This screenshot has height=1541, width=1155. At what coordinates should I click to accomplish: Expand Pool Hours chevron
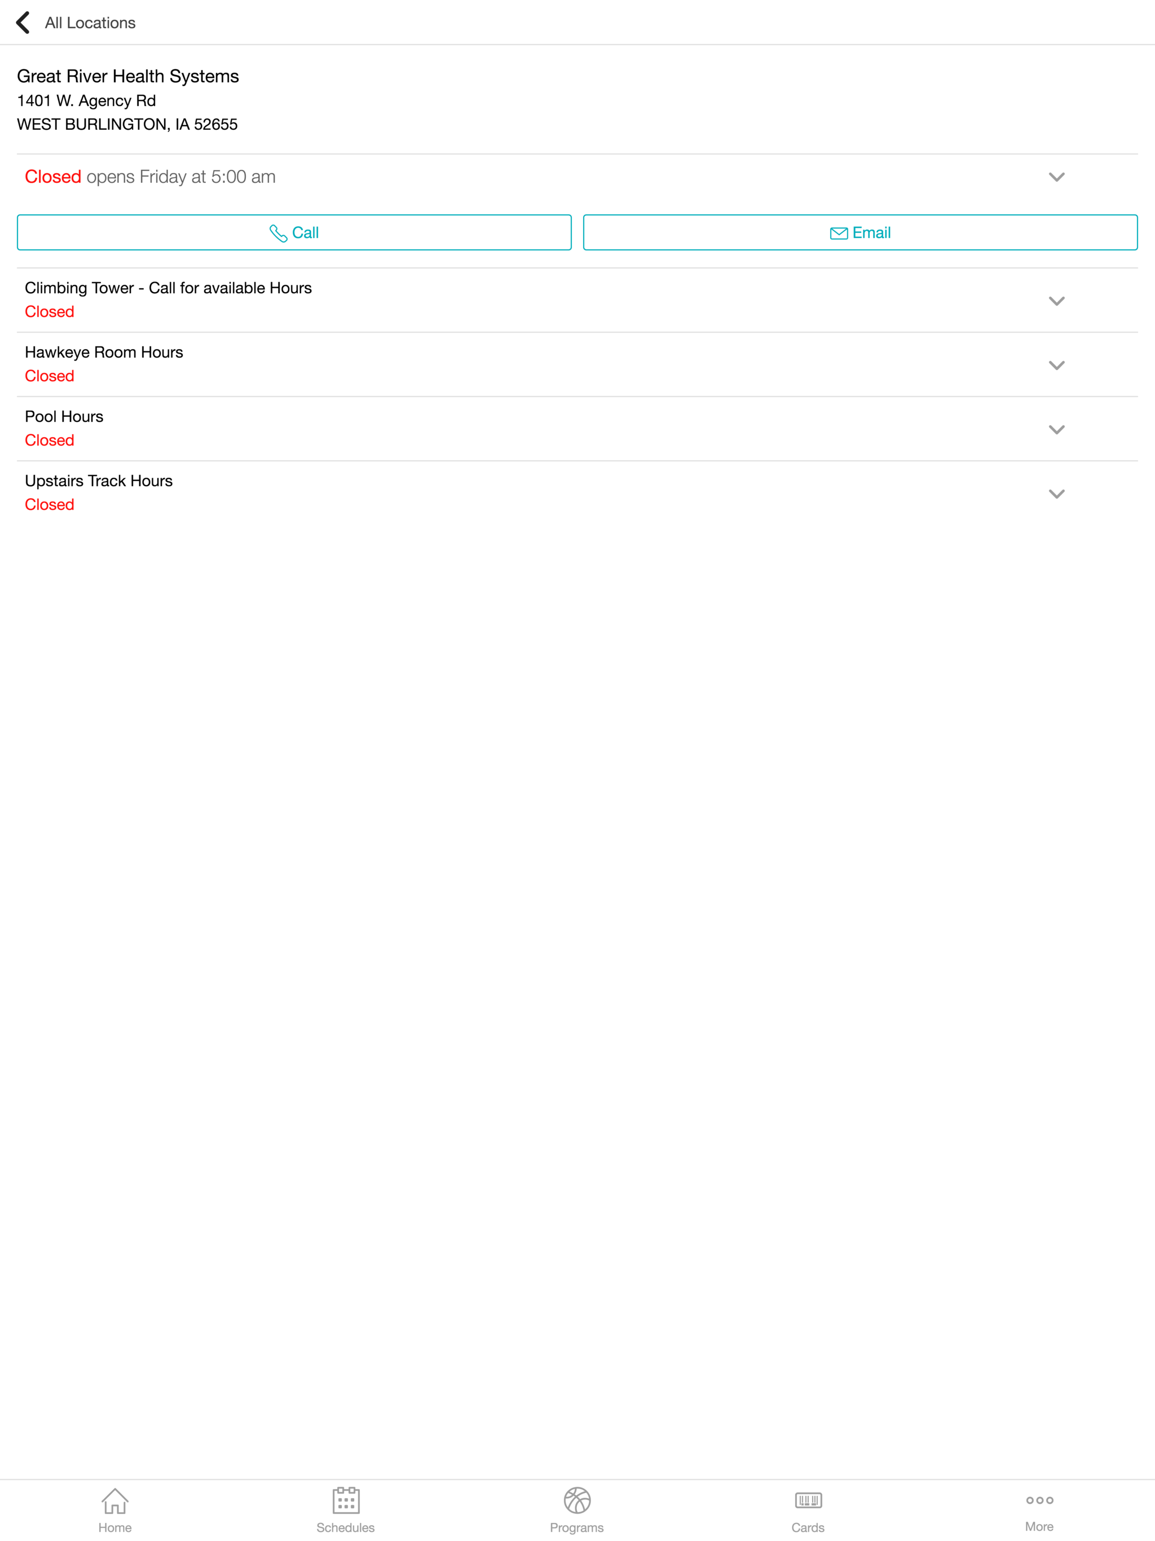tap(1056, 429)
